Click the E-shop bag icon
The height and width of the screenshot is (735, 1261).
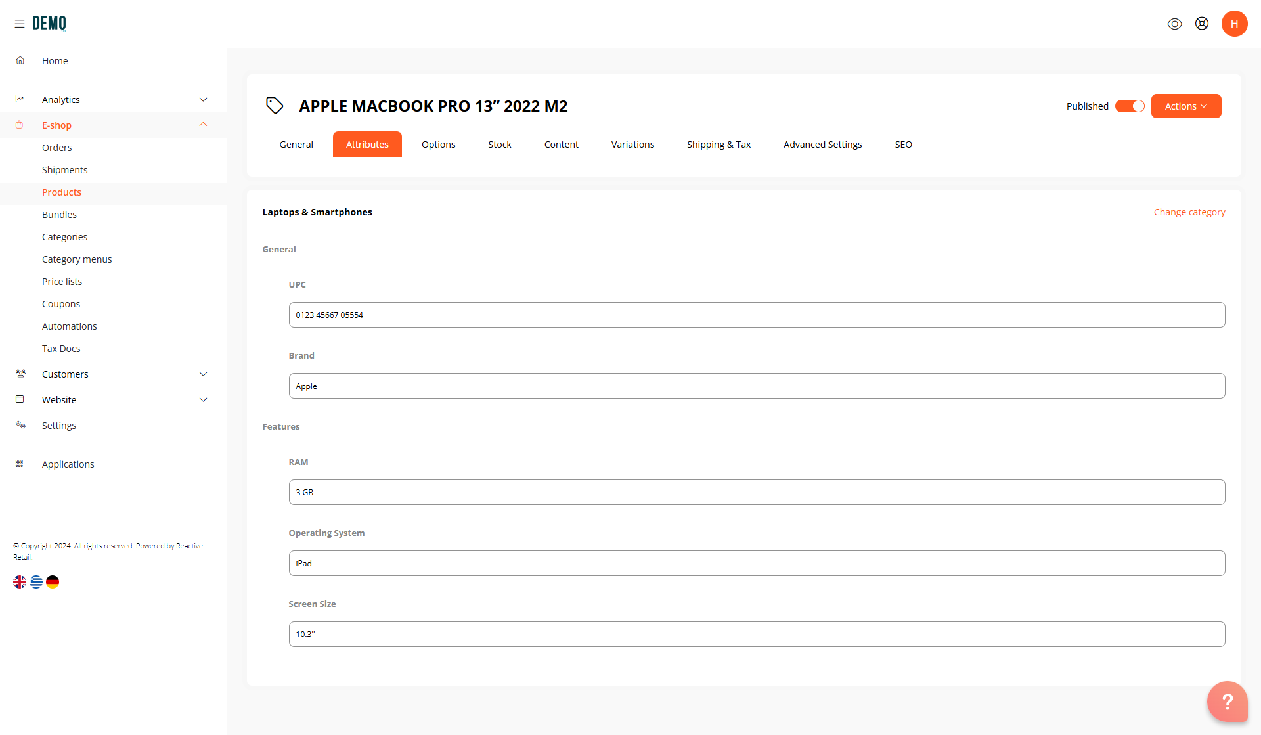tap(19, 125)
